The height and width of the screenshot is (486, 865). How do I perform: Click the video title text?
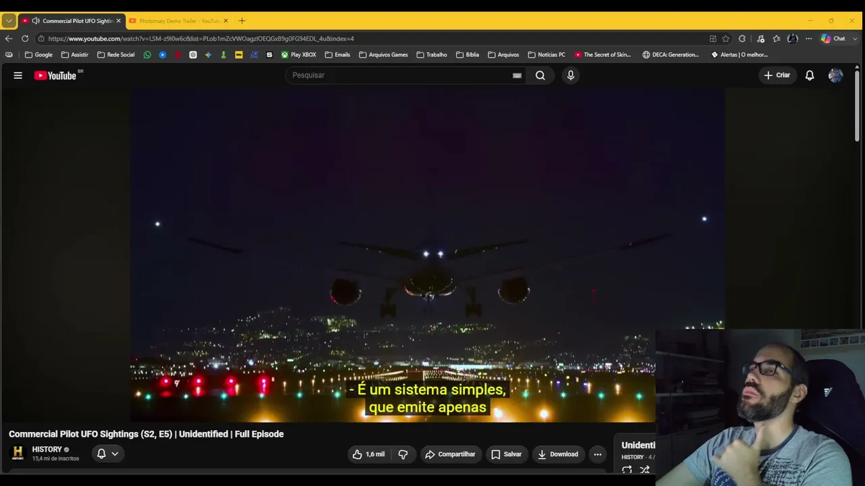(x=146, y=434)
